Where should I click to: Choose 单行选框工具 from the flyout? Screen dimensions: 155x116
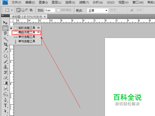tap(25, 37)
